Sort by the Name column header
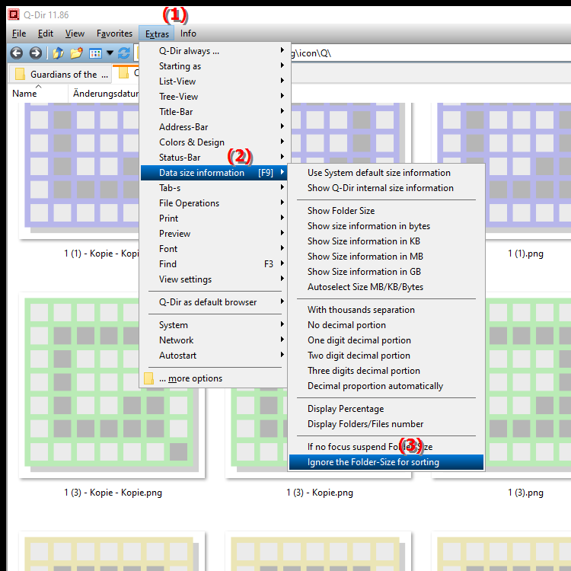571x571 pixels. pyautogui.click(x=38, y=94)
